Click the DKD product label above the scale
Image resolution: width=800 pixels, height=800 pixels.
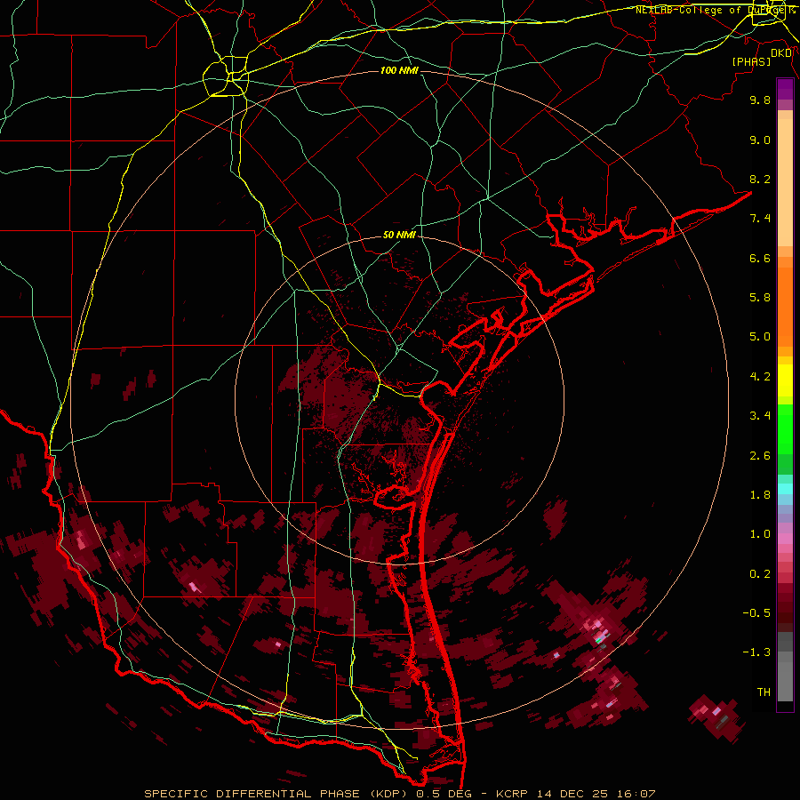(x=781, y=53)
